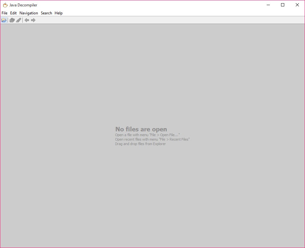Click 'Drag and drop files from Explorer' text

[141, 144]
